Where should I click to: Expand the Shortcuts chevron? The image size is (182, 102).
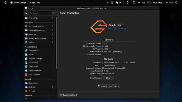[x=52, y=34]
